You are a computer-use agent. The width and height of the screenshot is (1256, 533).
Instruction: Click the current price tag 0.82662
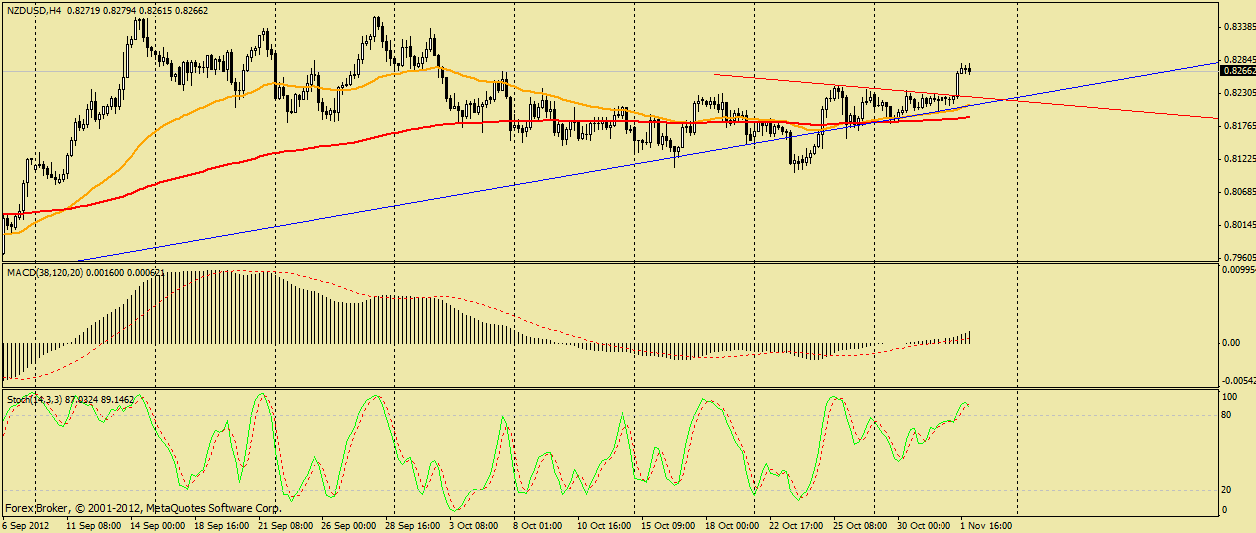(x=1238, y=71)
